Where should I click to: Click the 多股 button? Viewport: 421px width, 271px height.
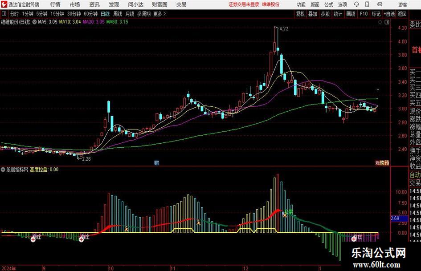[x=325, y=14]
